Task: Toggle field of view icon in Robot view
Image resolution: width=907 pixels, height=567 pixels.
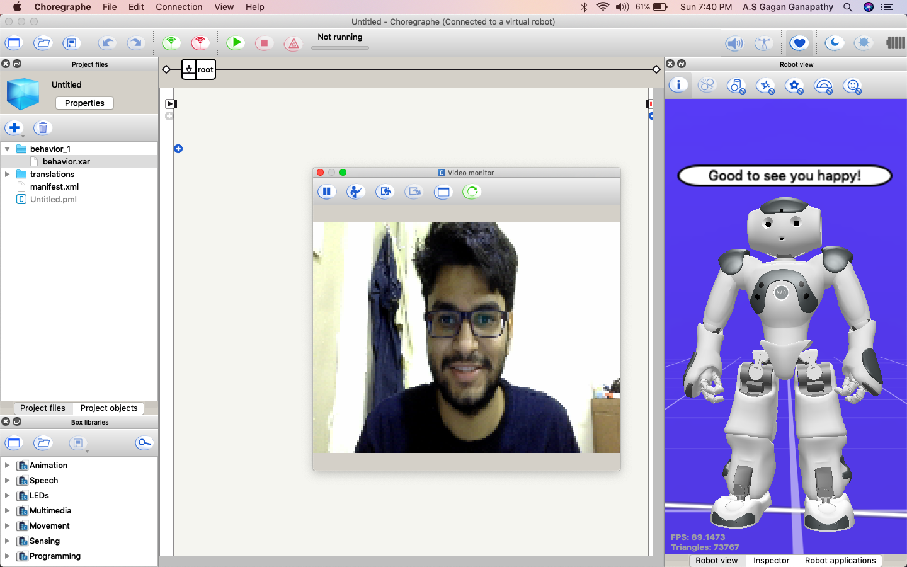Action: coord(823,86)
